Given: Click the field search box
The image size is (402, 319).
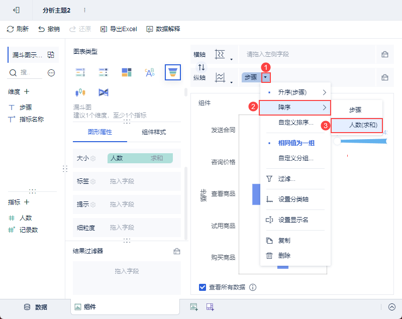Looking at the screenshot, I should [x=25, y=73].
